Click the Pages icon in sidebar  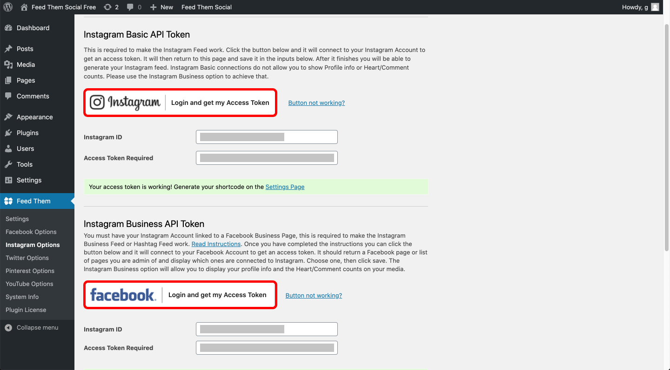pyautogui.click(x=8, y=80)
